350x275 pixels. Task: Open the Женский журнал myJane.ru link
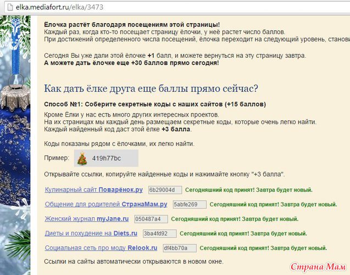point(87,219)
